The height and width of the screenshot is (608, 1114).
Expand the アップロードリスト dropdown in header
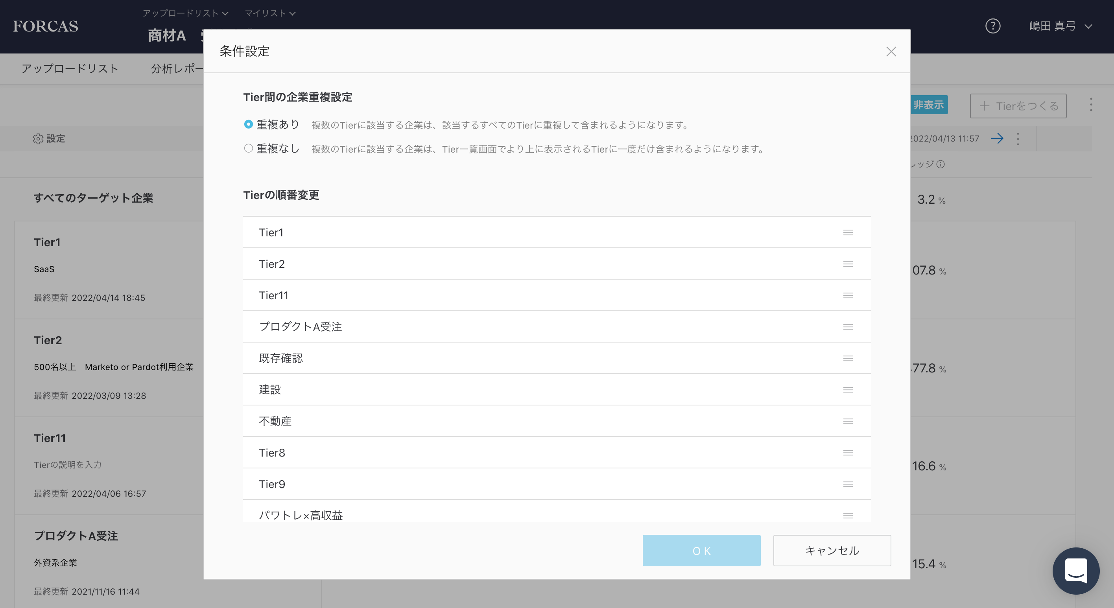point(185,13)
